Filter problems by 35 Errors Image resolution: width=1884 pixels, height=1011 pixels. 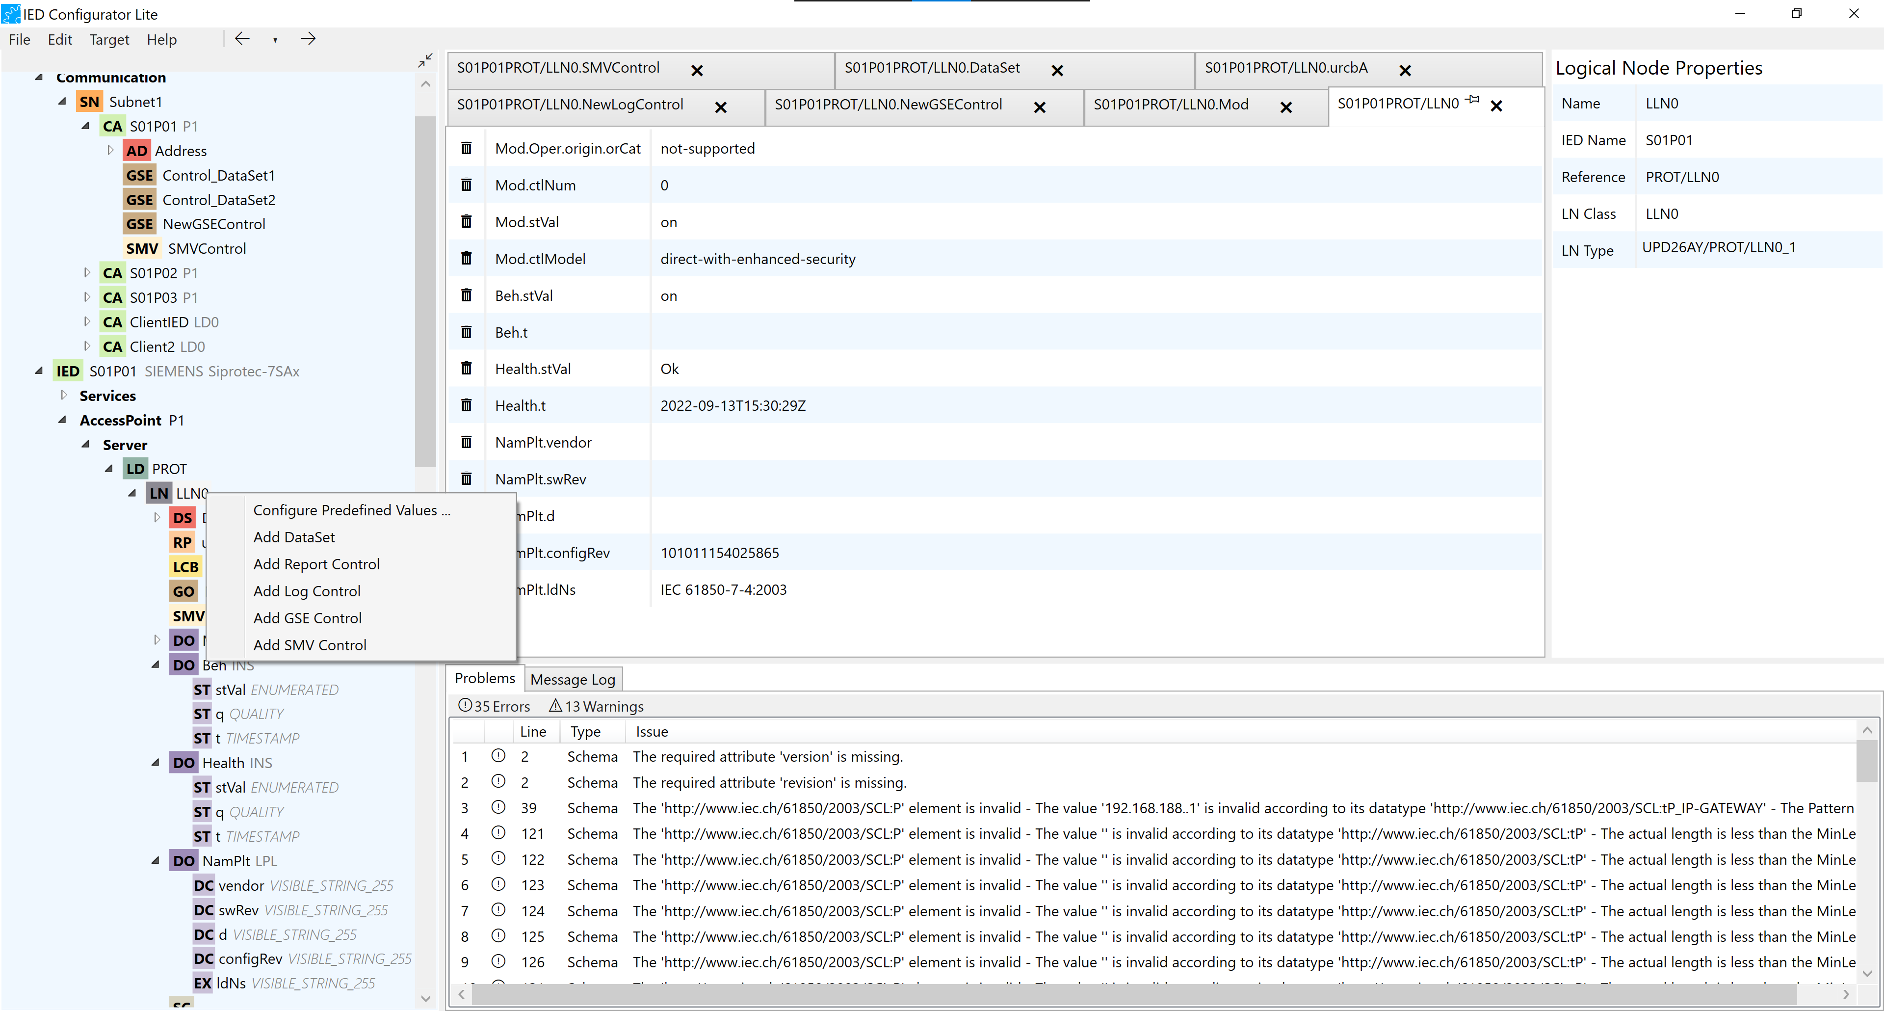coord(494,706)
